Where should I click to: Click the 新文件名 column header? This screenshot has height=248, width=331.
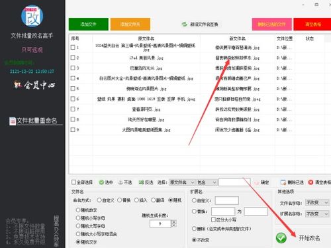238,38
